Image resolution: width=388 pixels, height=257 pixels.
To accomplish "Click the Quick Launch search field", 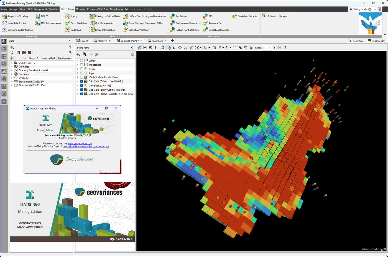I will pos(141,9).
